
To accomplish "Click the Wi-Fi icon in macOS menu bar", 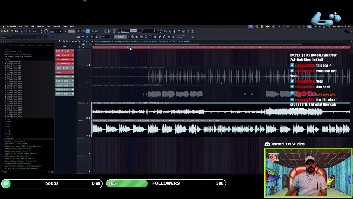I will (x=315, y=26).
